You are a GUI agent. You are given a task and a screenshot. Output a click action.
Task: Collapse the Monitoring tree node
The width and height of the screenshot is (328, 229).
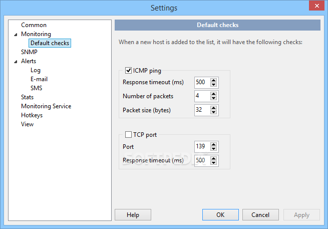pos(16,35)
